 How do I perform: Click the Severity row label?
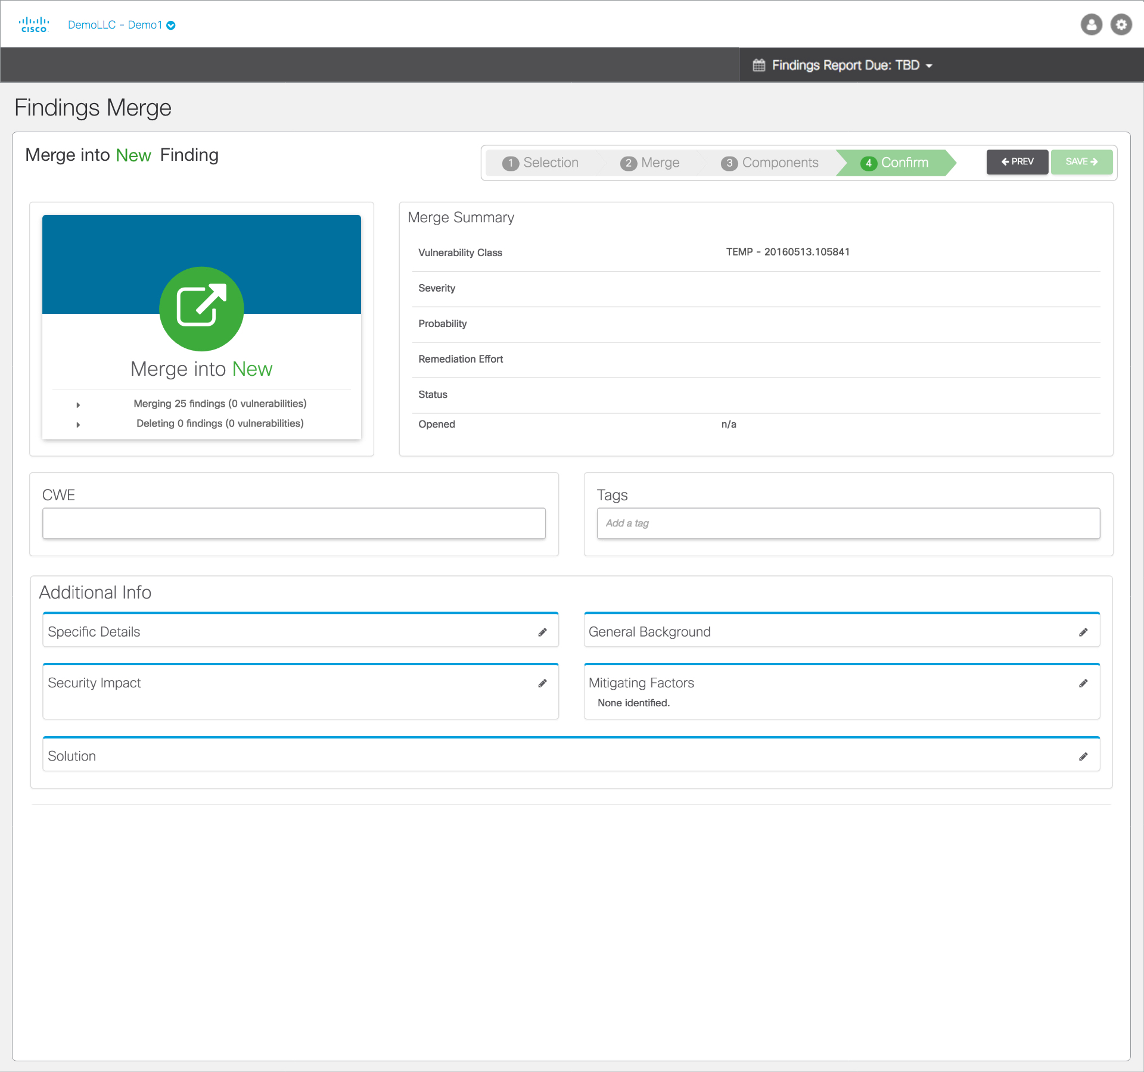437,288
